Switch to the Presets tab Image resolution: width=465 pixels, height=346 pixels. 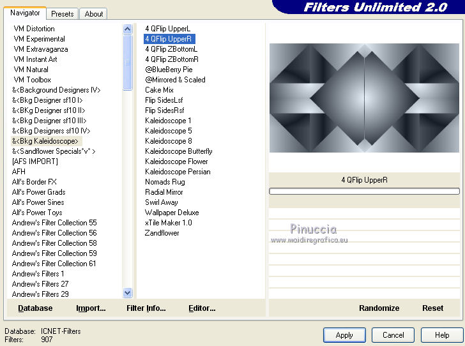click(63, 14)
